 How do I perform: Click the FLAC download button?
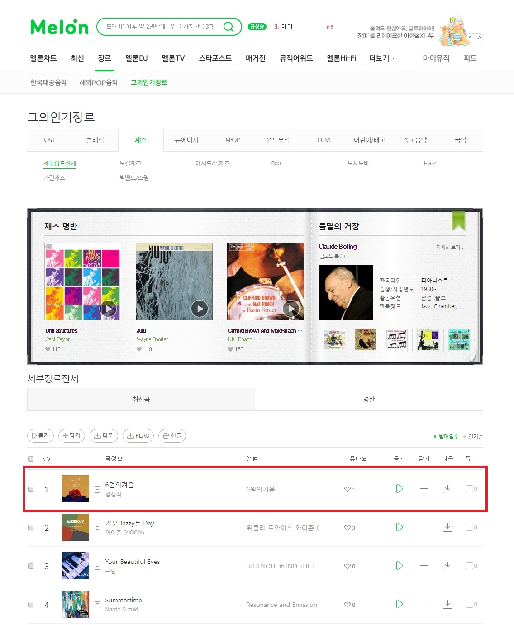[x=138, y=436]
